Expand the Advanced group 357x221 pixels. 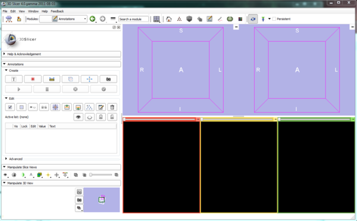tap(6, 159)
